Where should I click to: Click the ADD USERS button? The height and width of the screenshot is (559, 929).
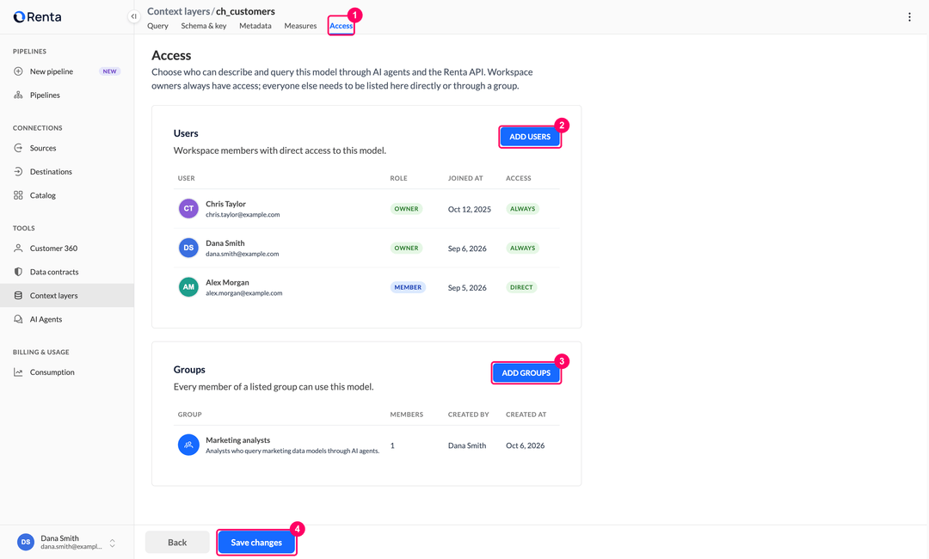[x=530, y=137]
